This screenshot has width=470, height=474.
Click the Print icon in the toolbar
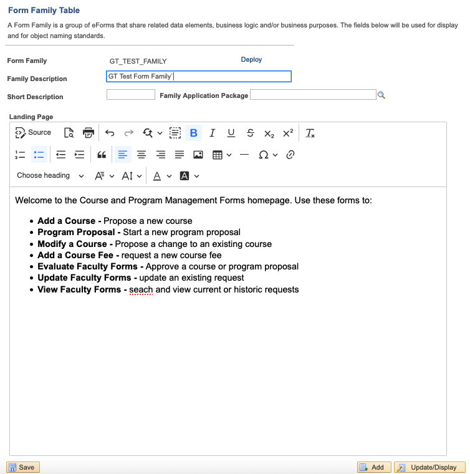point(88,133)
